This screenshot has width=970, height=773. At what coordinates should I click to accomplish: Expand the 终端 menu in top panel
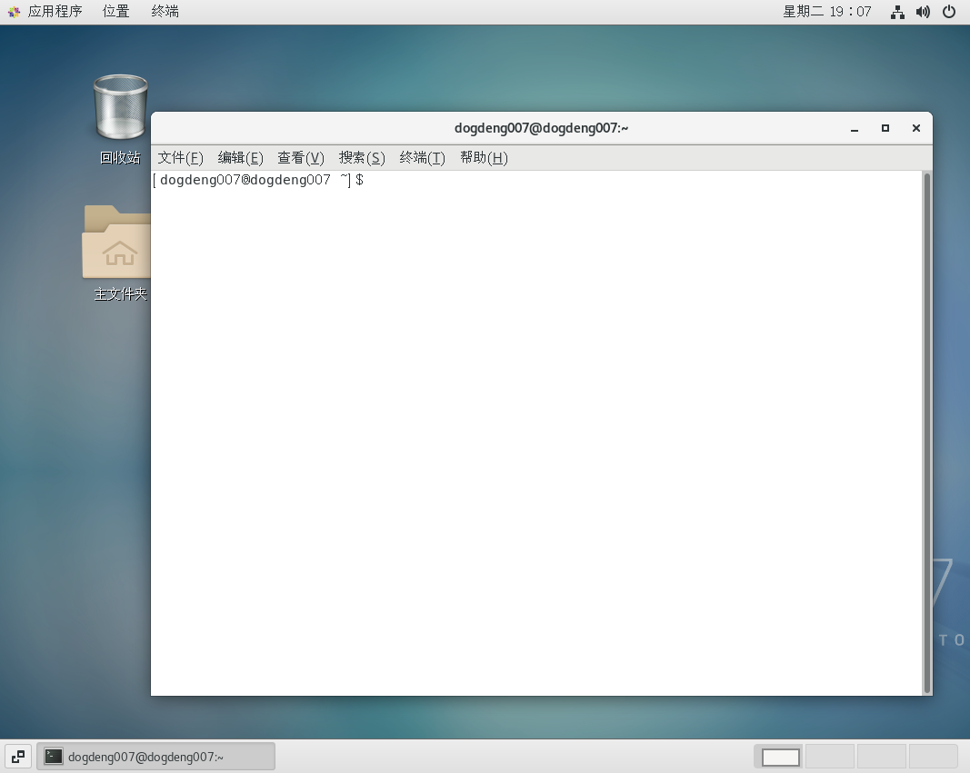pos(165,12)
